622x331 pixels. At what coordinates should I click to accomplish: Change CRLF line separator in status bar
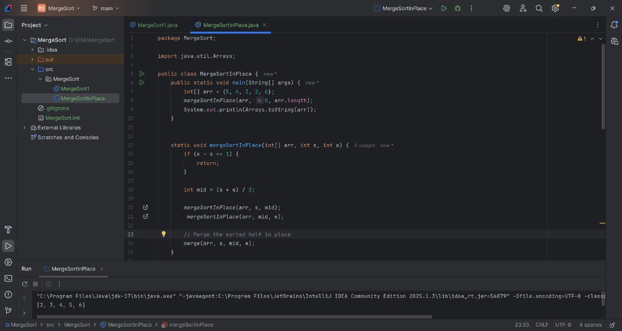click(542, 325)
